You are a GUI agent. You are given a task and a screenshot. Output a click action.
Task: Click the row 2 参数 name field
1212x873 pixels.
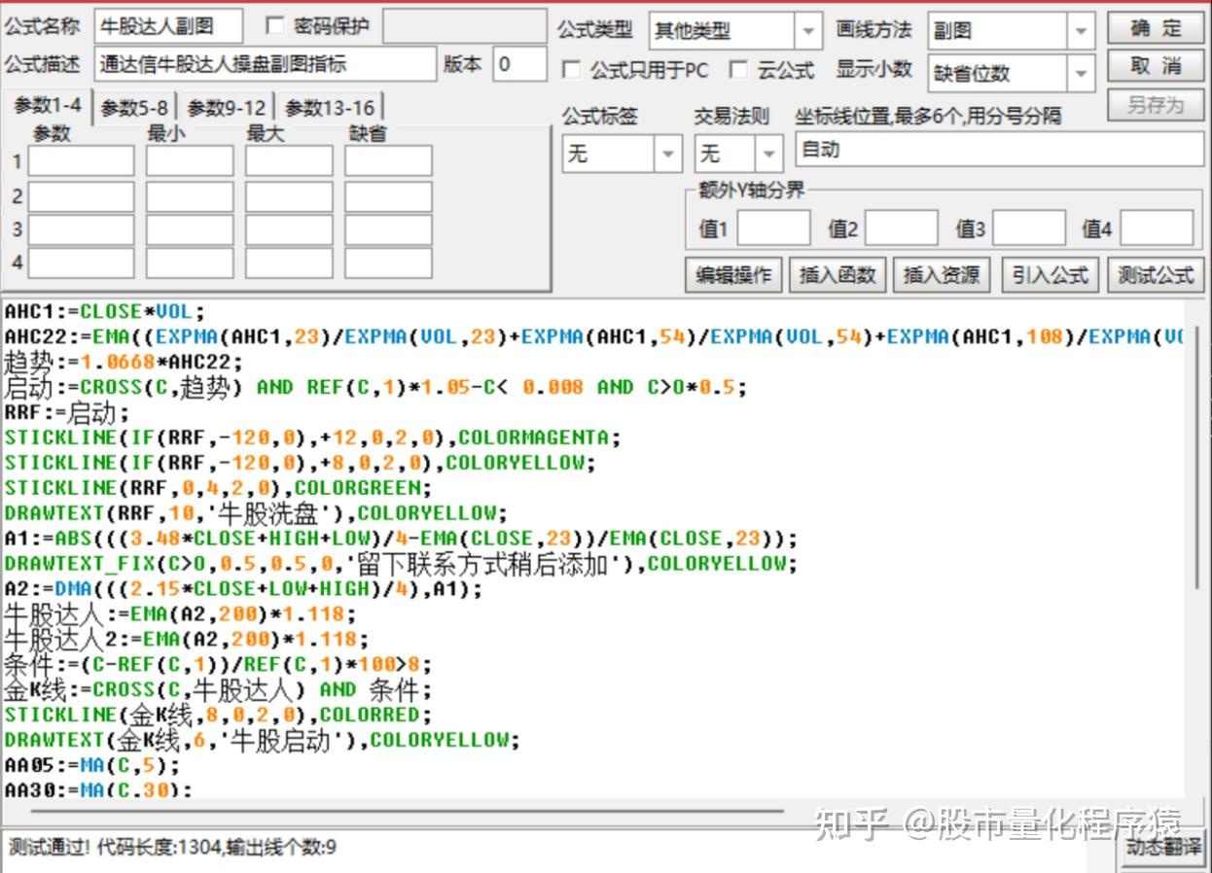tap(81, 196)
